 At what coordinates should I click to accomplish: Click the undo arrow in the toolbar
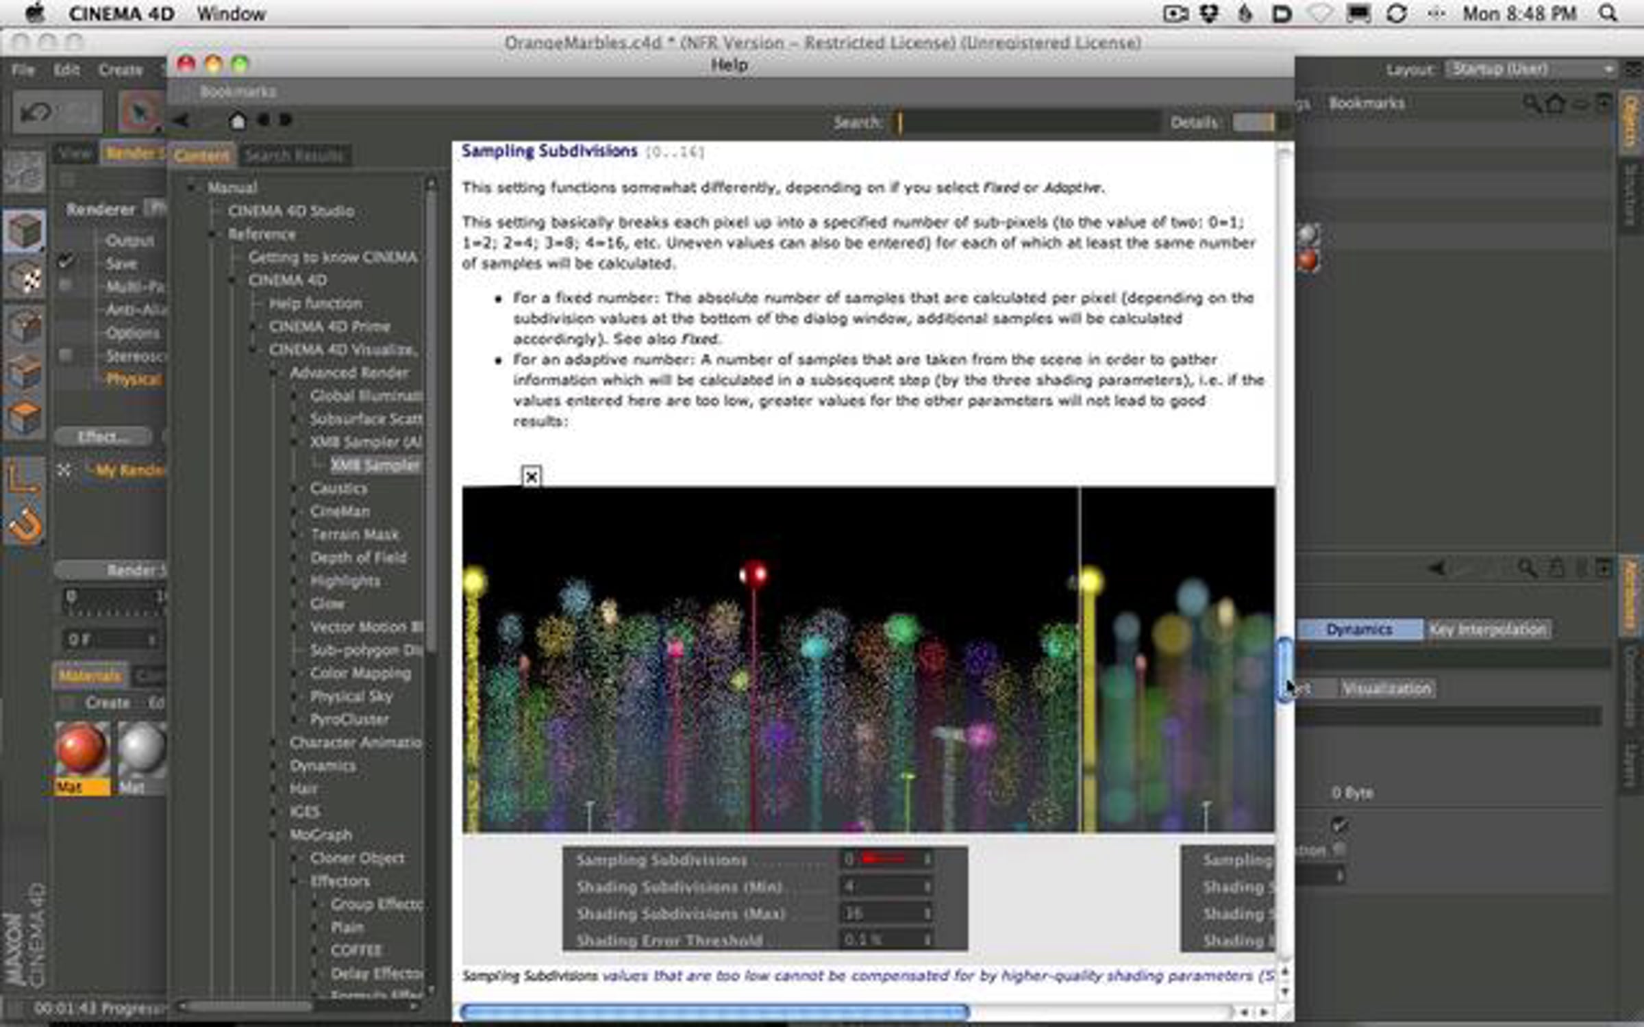coord(36,112)
